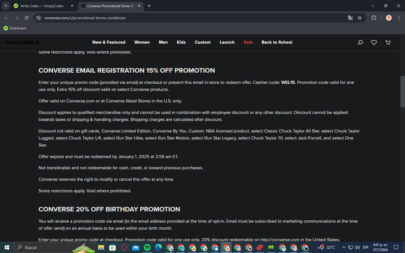Open a new browser tab
The image size is (405, 253).
coord(149,6)
